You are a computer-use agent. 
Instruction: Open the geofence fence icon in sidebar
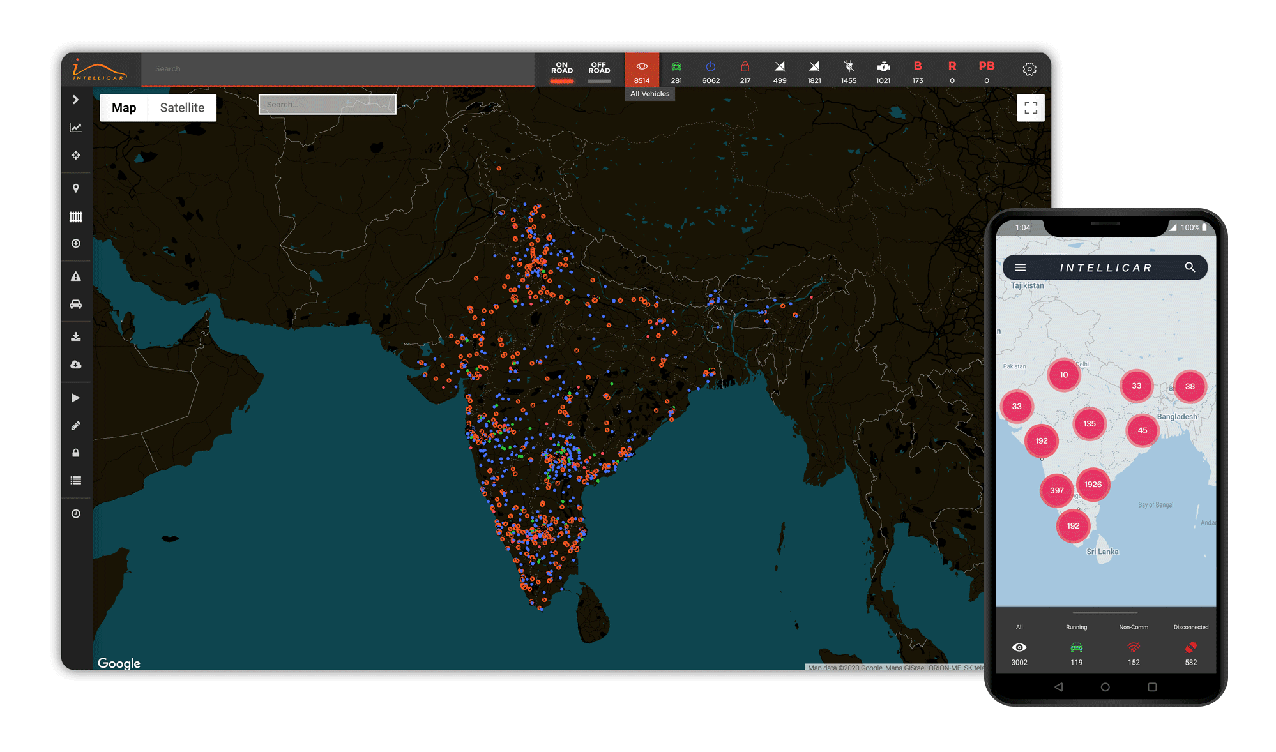[x=75, y=216]
